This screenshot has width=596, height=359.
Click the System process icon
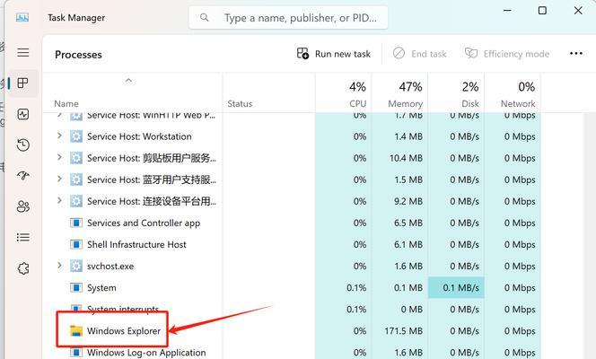[x=76, y=287]
